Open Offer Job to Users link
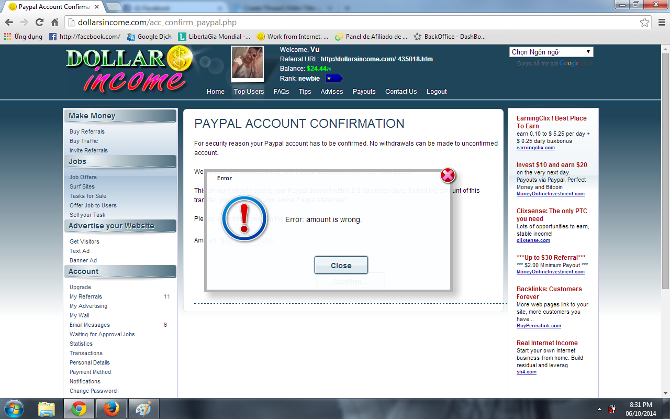Image resolution: width=670 pixels, height=419 pixels. tap(93, 205)
